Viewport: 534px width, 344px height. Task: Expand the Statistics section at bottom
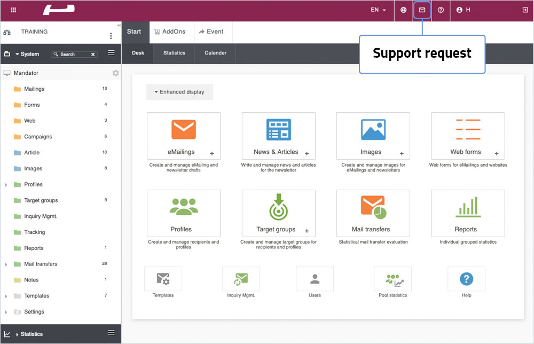17,334
